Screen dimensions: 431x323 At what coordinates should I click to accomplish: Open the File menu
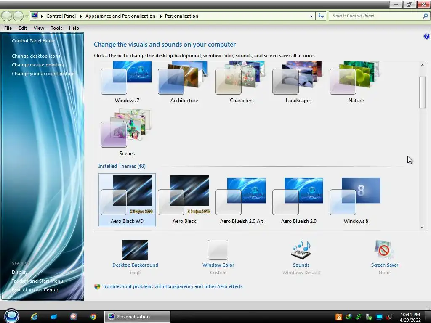(x=8, y=28)
